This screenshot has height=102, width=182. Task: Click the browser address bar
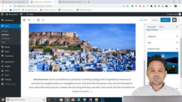coord(69,6)
